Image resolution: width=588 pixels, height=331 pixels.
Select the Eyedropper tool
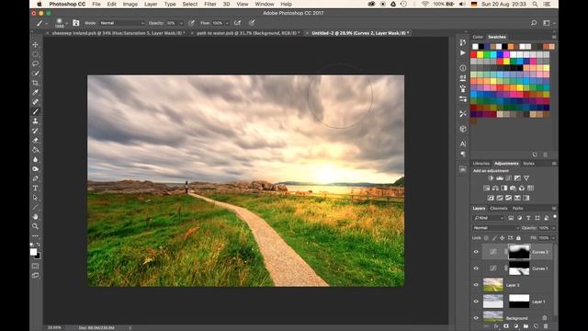[x=35, y=92]
